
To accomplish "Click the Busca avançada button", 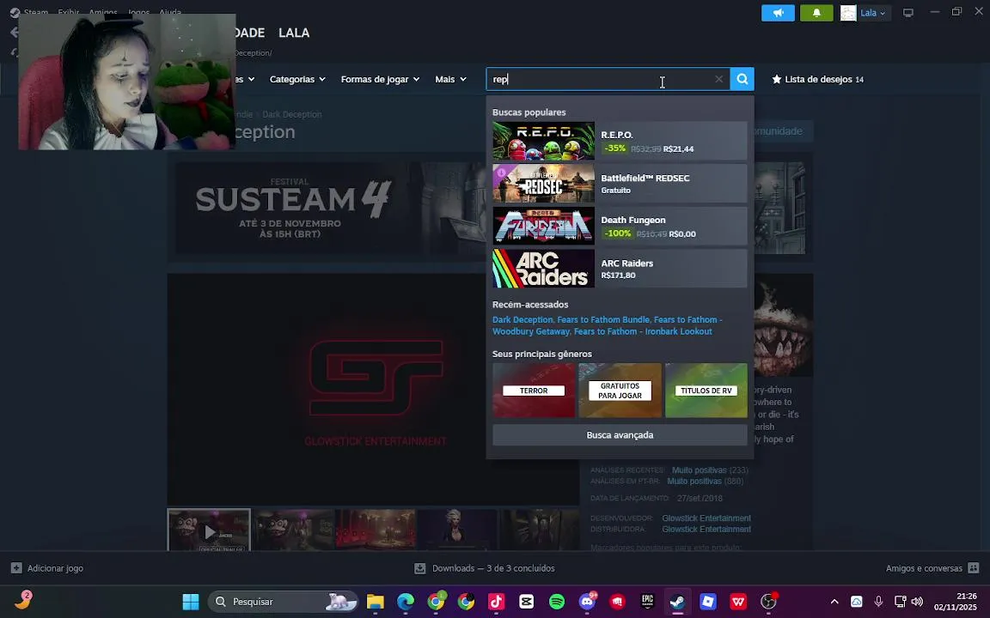I will [620, 435].
